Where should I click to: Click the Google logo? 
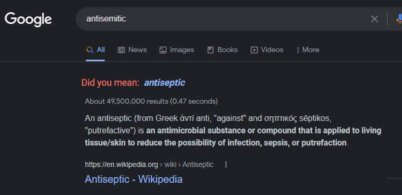click(28, 19)
